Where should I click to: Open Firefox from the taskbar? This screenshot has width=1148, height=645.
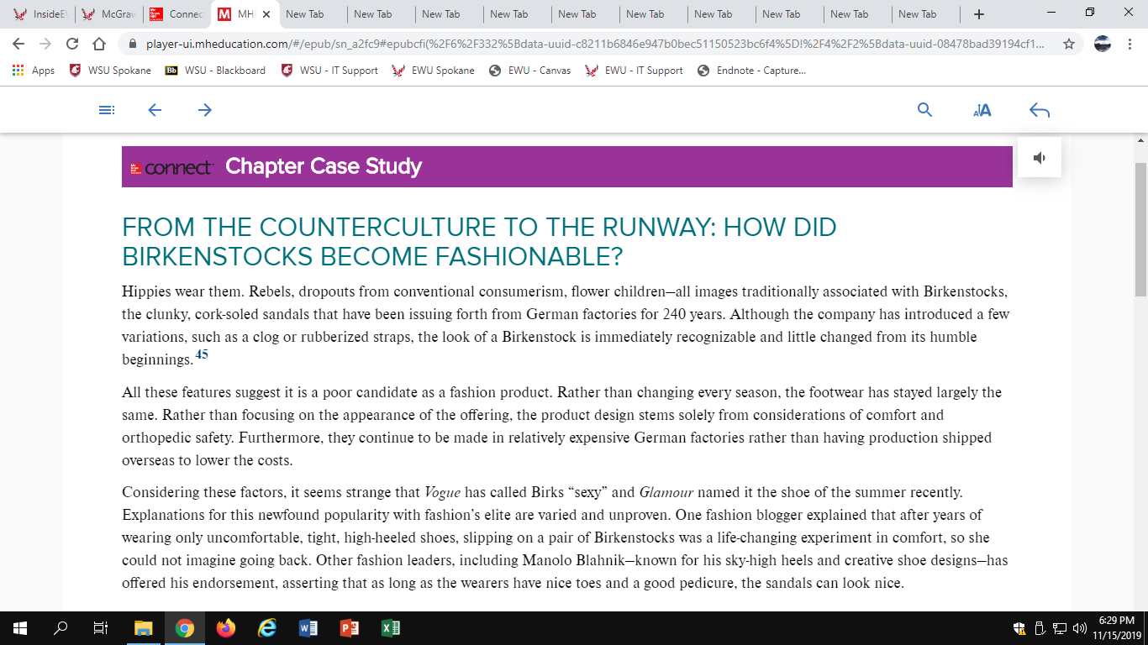tap(225, 627)
